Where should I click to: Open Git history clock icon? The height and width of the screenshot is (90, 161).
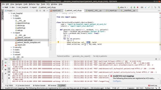click(x=152, y=7)
